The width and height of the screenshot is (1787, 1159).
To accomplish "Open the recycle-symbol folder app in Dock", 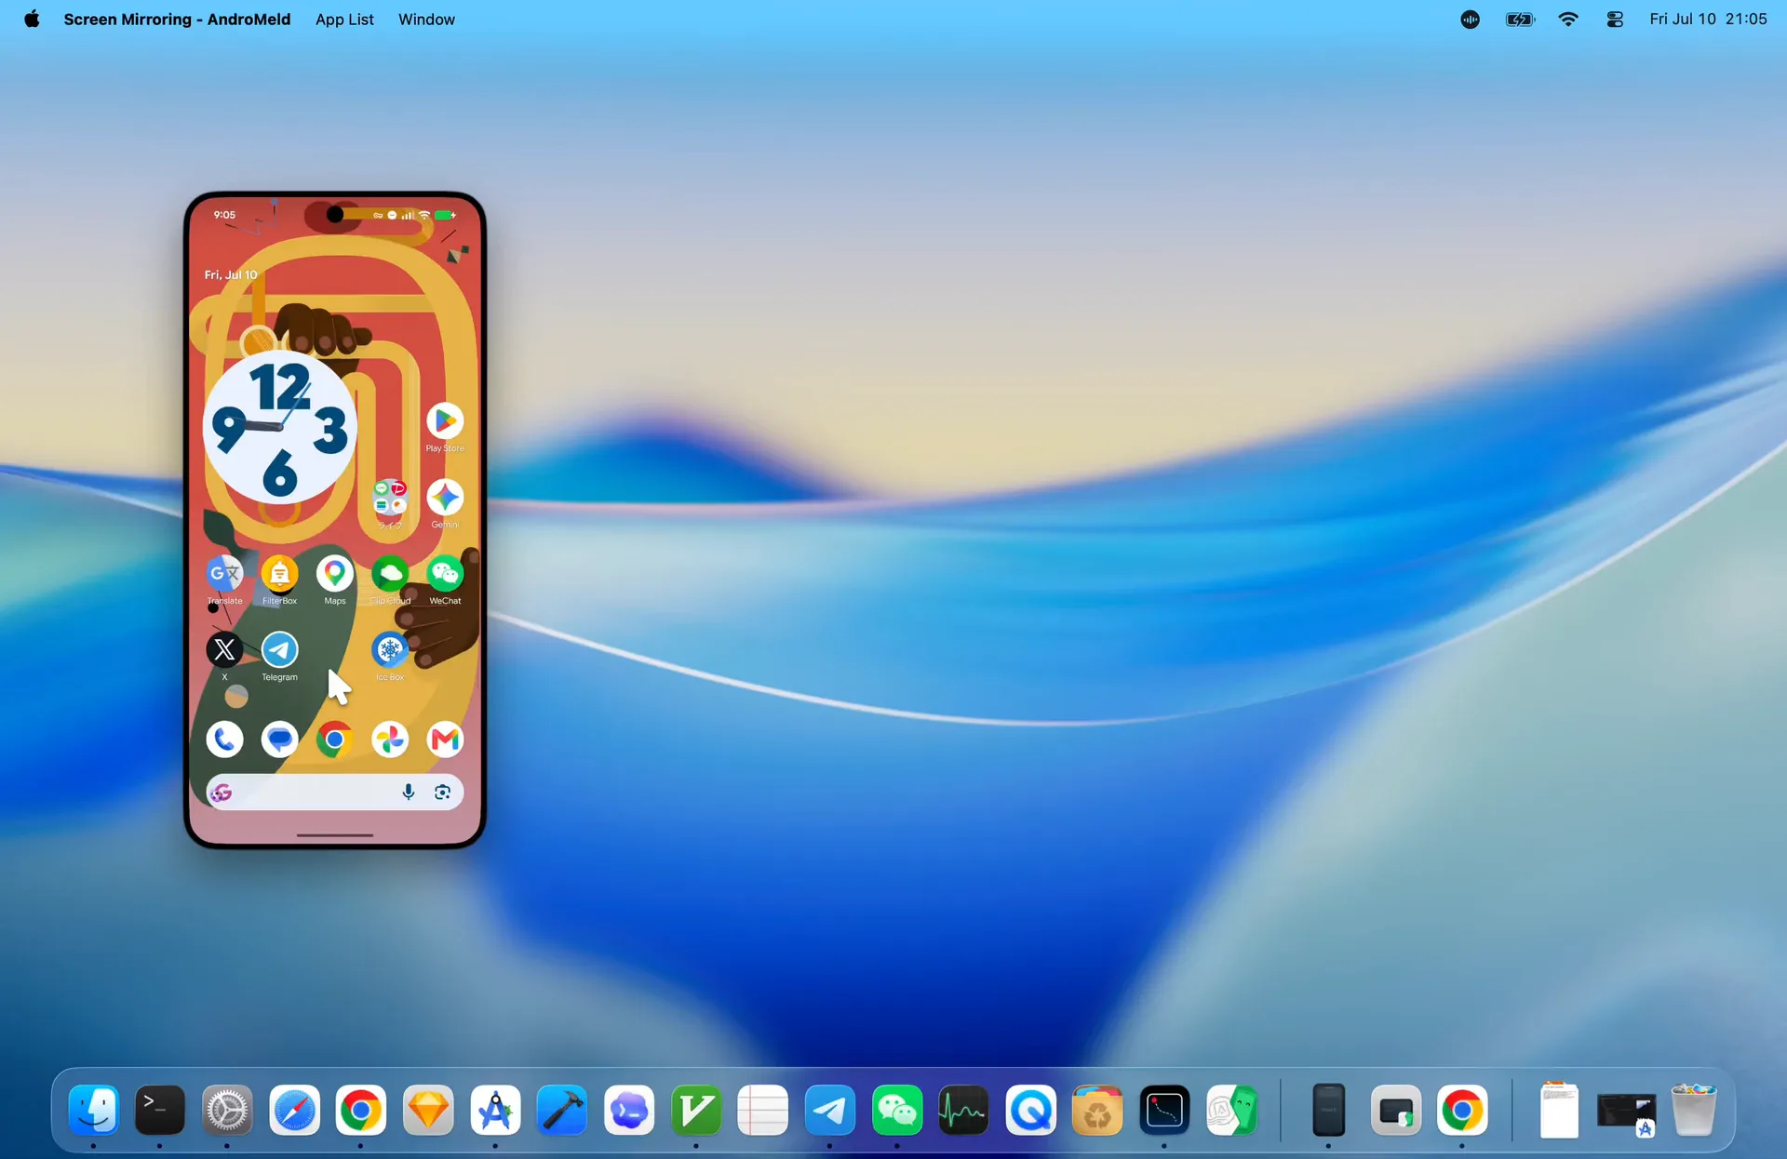I will click(x=1098, y=1110).
